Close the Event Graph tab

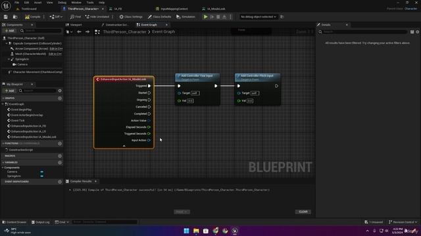(x=166, y=25)
